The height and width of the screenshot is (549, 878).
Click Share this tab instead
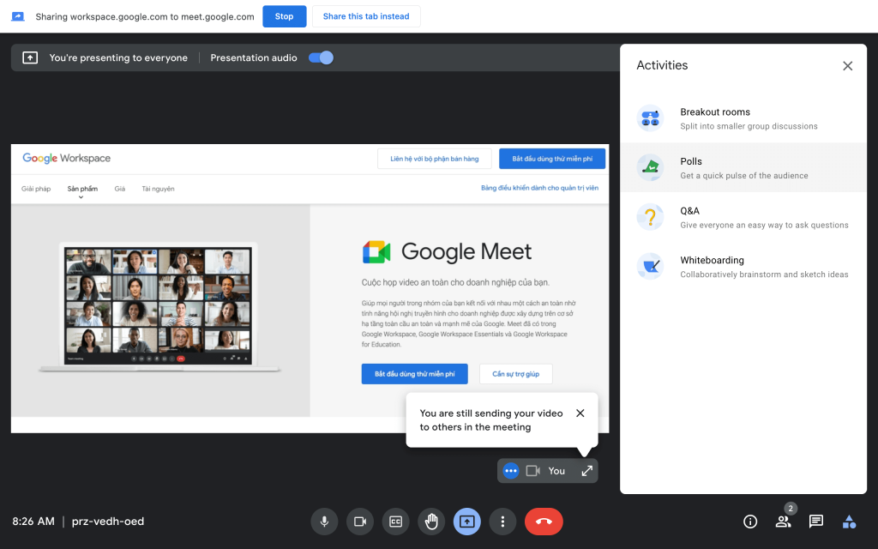click(x=366, y=16)
